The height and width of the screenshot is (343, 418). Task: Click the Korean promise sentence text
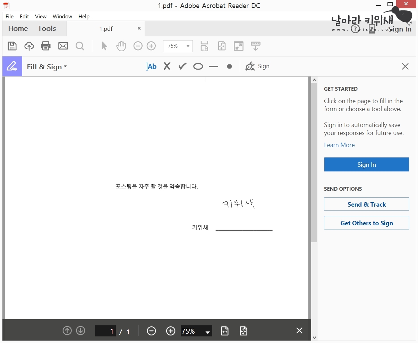pyautogui.click(x=157, y=187)
